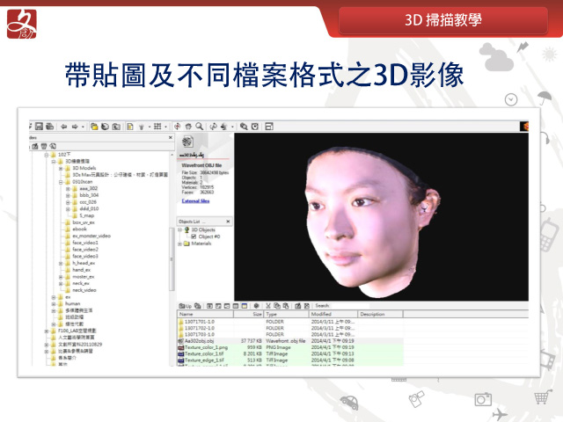Expand the 3D Models folder
The image size is (563, 422).
pos(61,168)
